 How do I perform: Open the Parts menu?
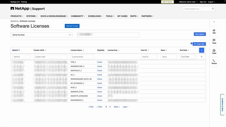click(x=134, y=16)
